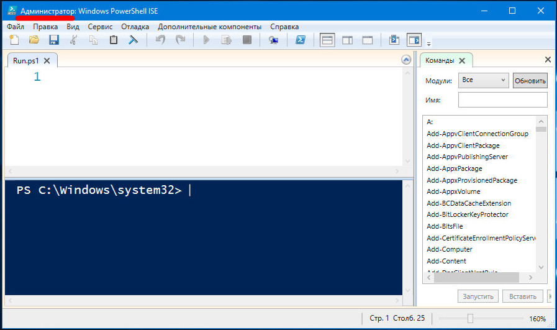Maximize script pane layout icon
This screenshot has height=330, width=557.
pos(368,40)
